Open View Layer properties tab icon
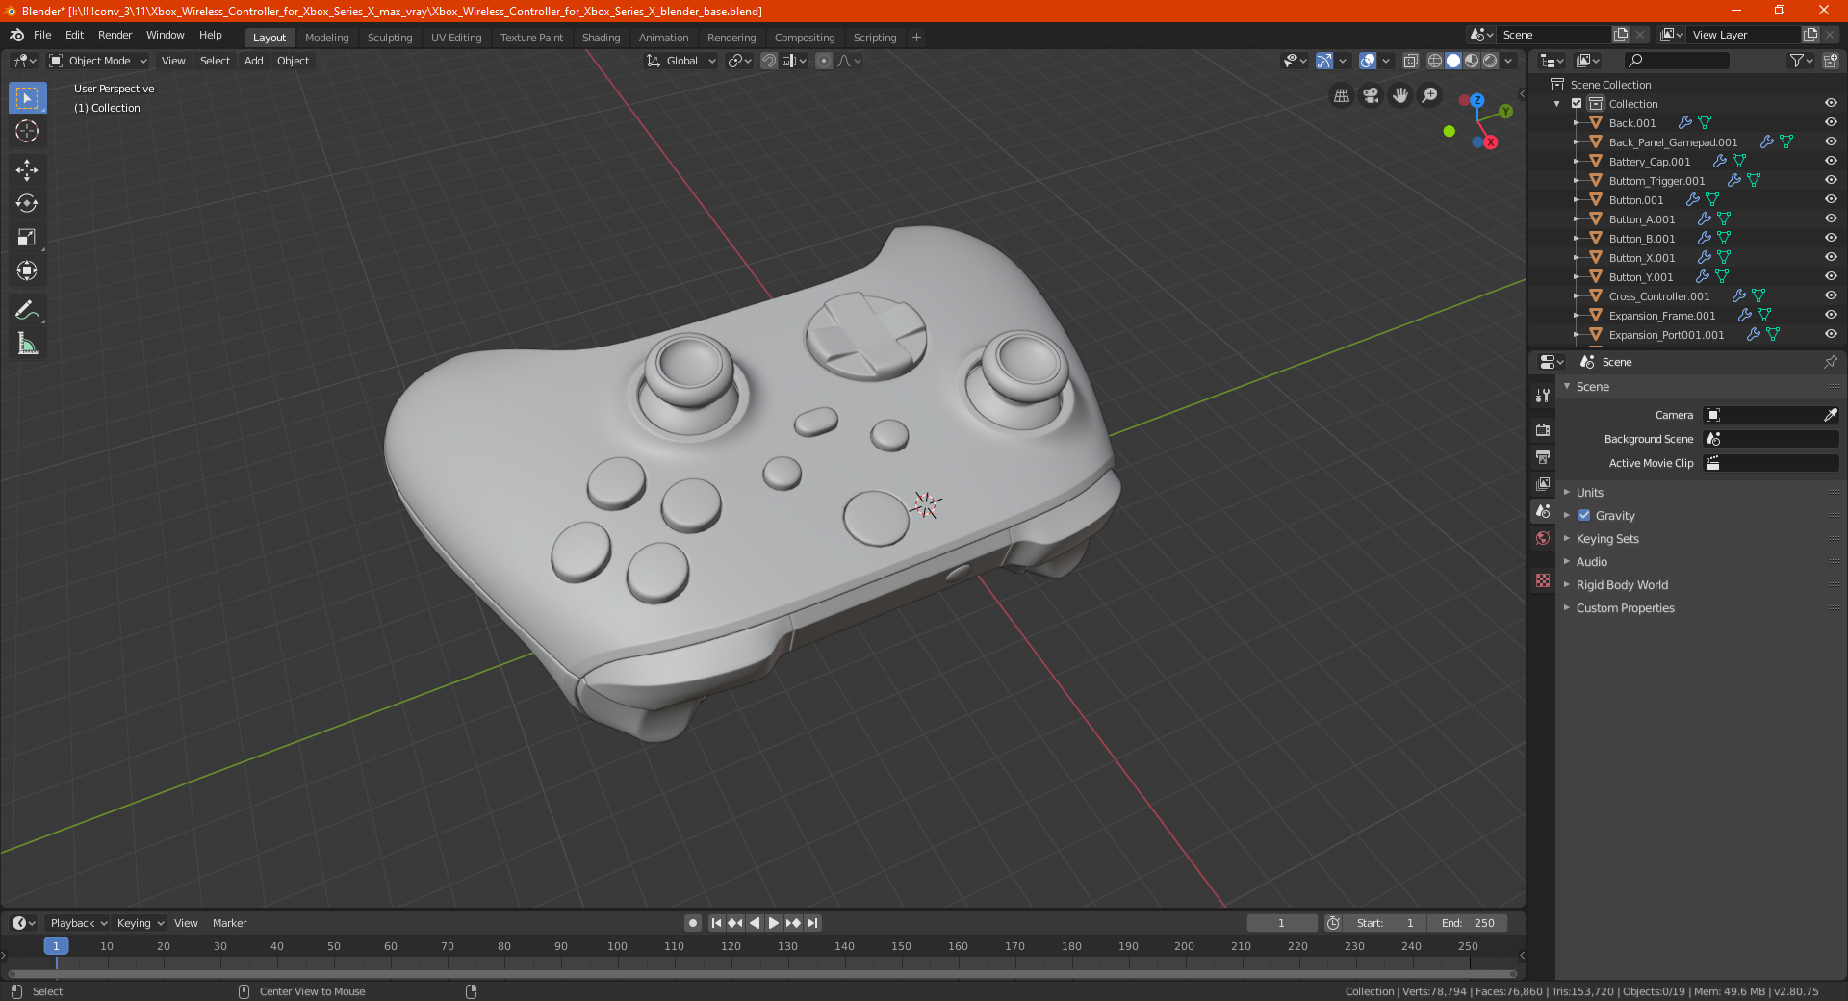Screen dimensions: 1848x1001 pyautogui.click(x=1543, y=483)
